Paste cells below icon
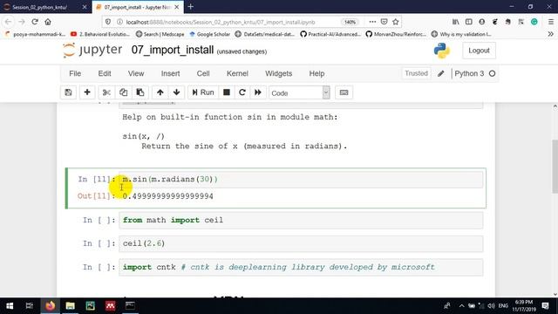The height and width of the screenshot is (314, 558). coord(140,92)
